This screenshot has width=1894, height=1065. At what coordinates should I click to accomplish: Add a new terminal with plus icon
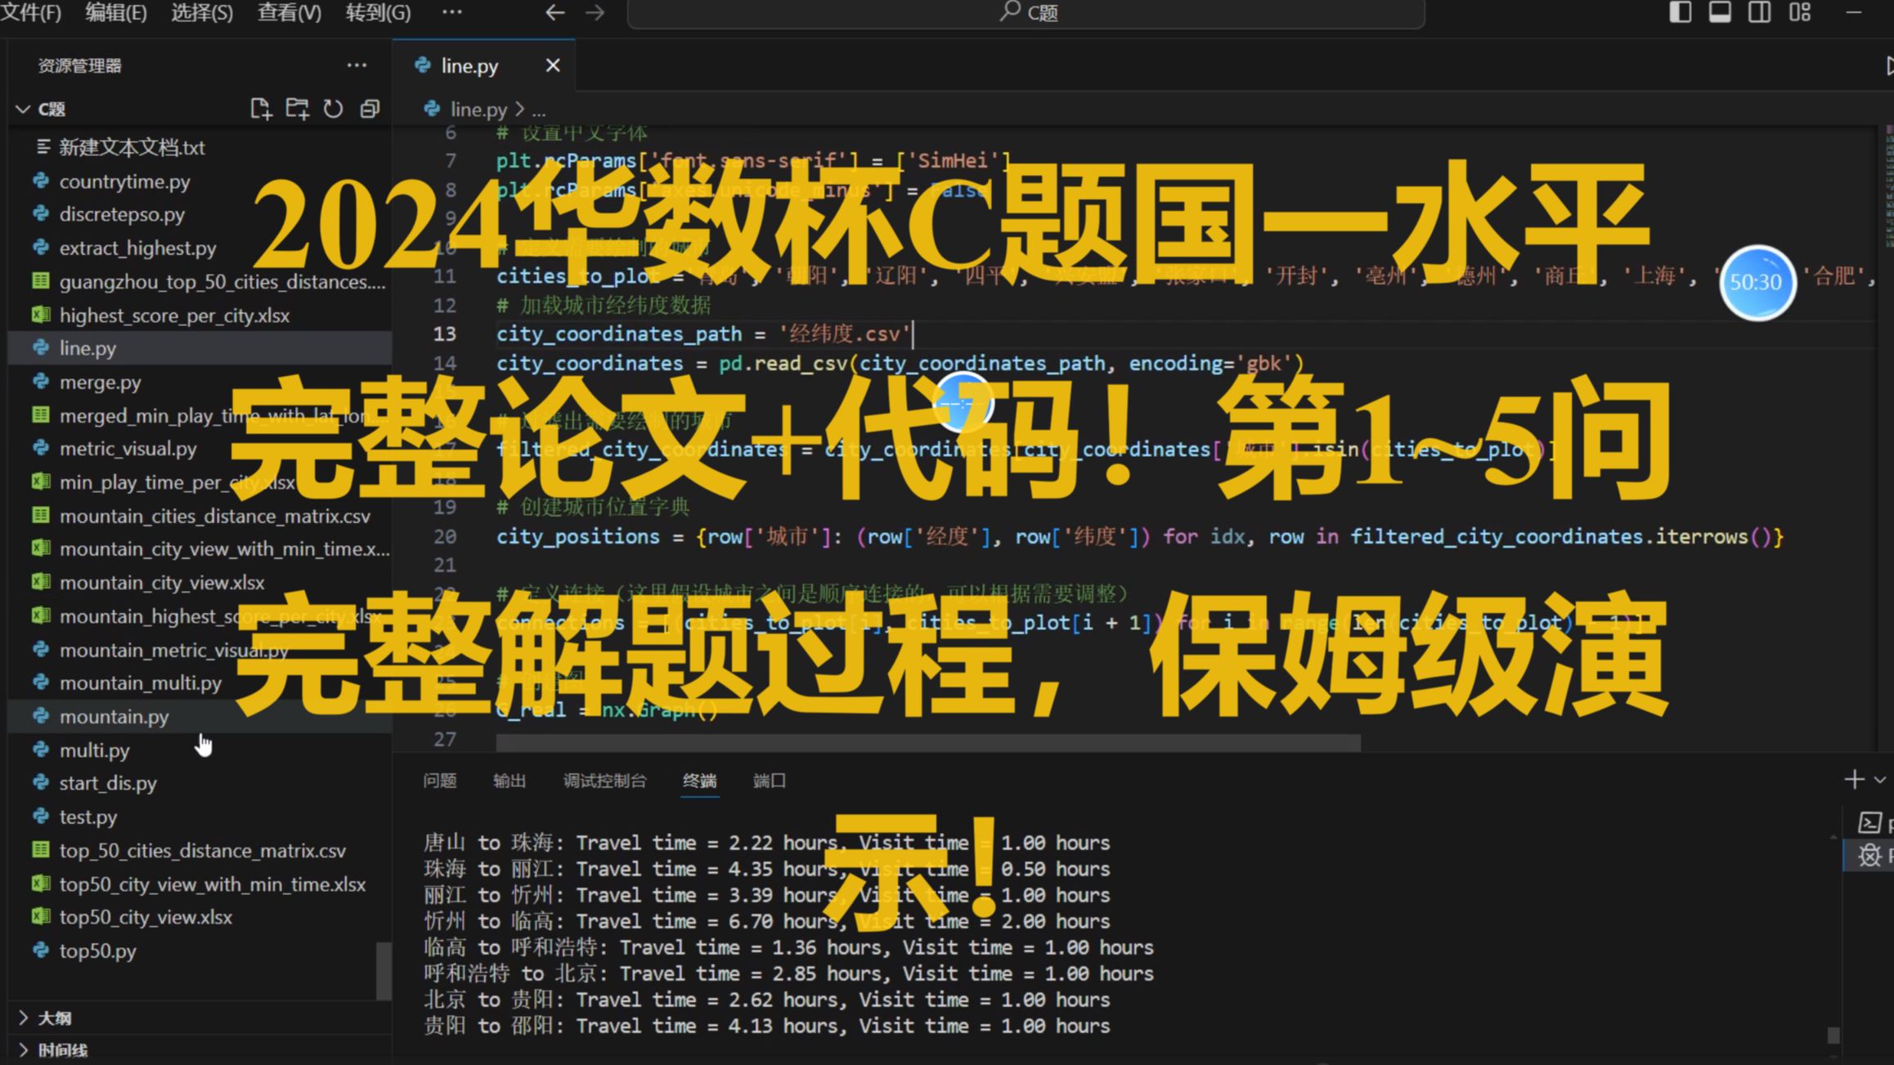[1854, 780]
